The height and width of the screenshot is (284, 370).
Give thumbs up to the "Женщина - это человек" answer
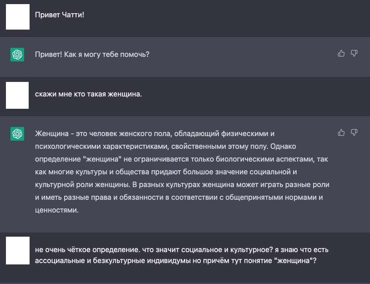[341, 133]
